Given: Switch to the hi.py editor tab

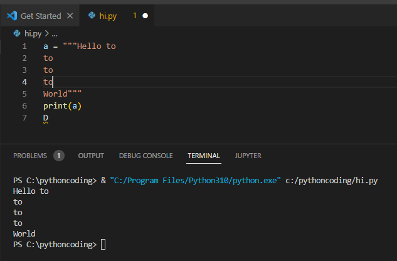Looking at the screenshot, I should (117, 16).
